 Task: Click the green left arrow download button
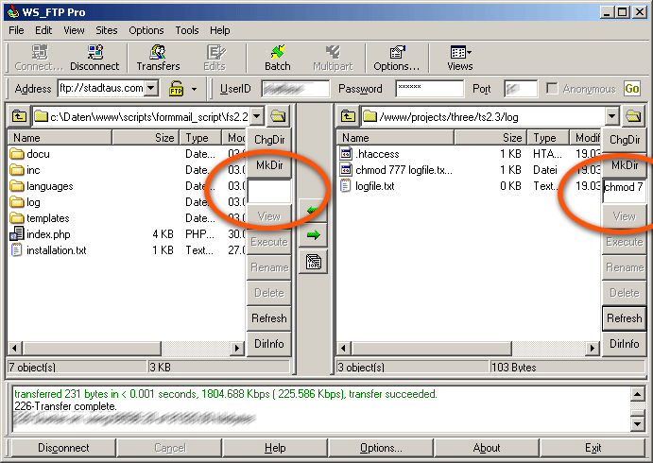tap(313, 211)
